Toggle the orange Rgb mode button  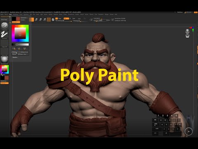coord(66,19)
